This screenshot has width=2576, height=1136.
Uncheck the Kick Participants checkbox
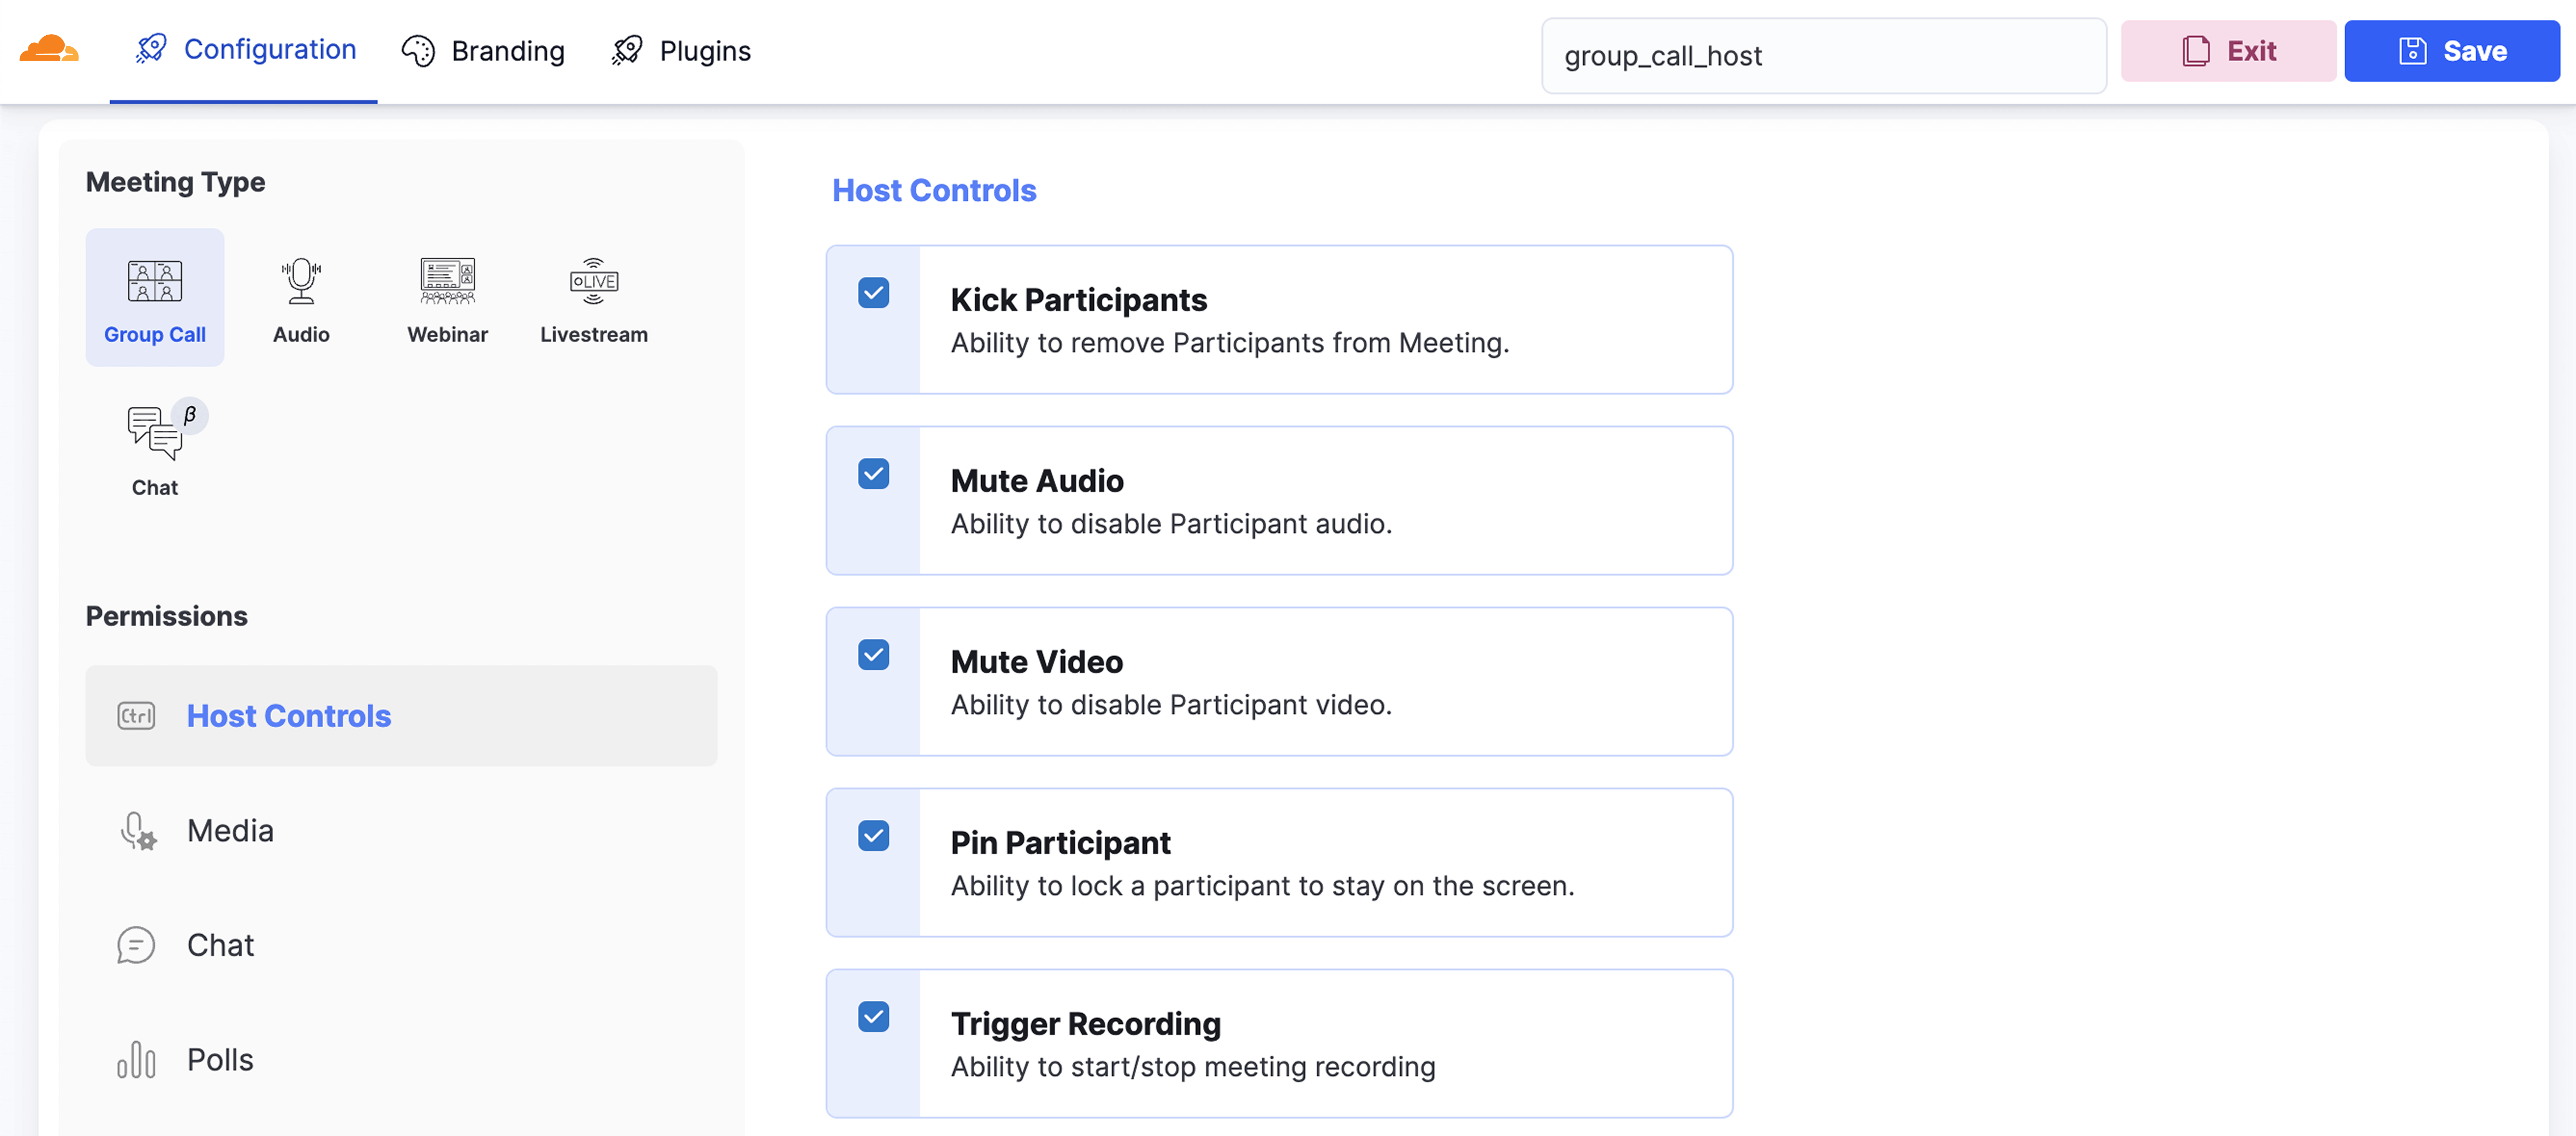[873, 293]
